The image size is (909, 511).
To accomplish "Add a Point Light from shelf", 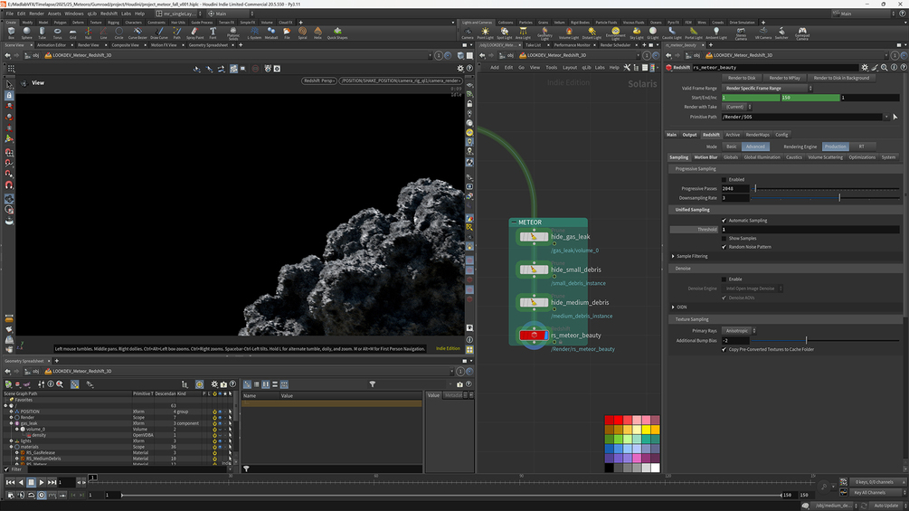I will [484, 33].
